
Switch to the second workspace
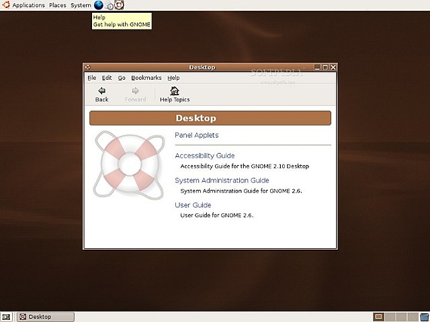click(390, 317)
